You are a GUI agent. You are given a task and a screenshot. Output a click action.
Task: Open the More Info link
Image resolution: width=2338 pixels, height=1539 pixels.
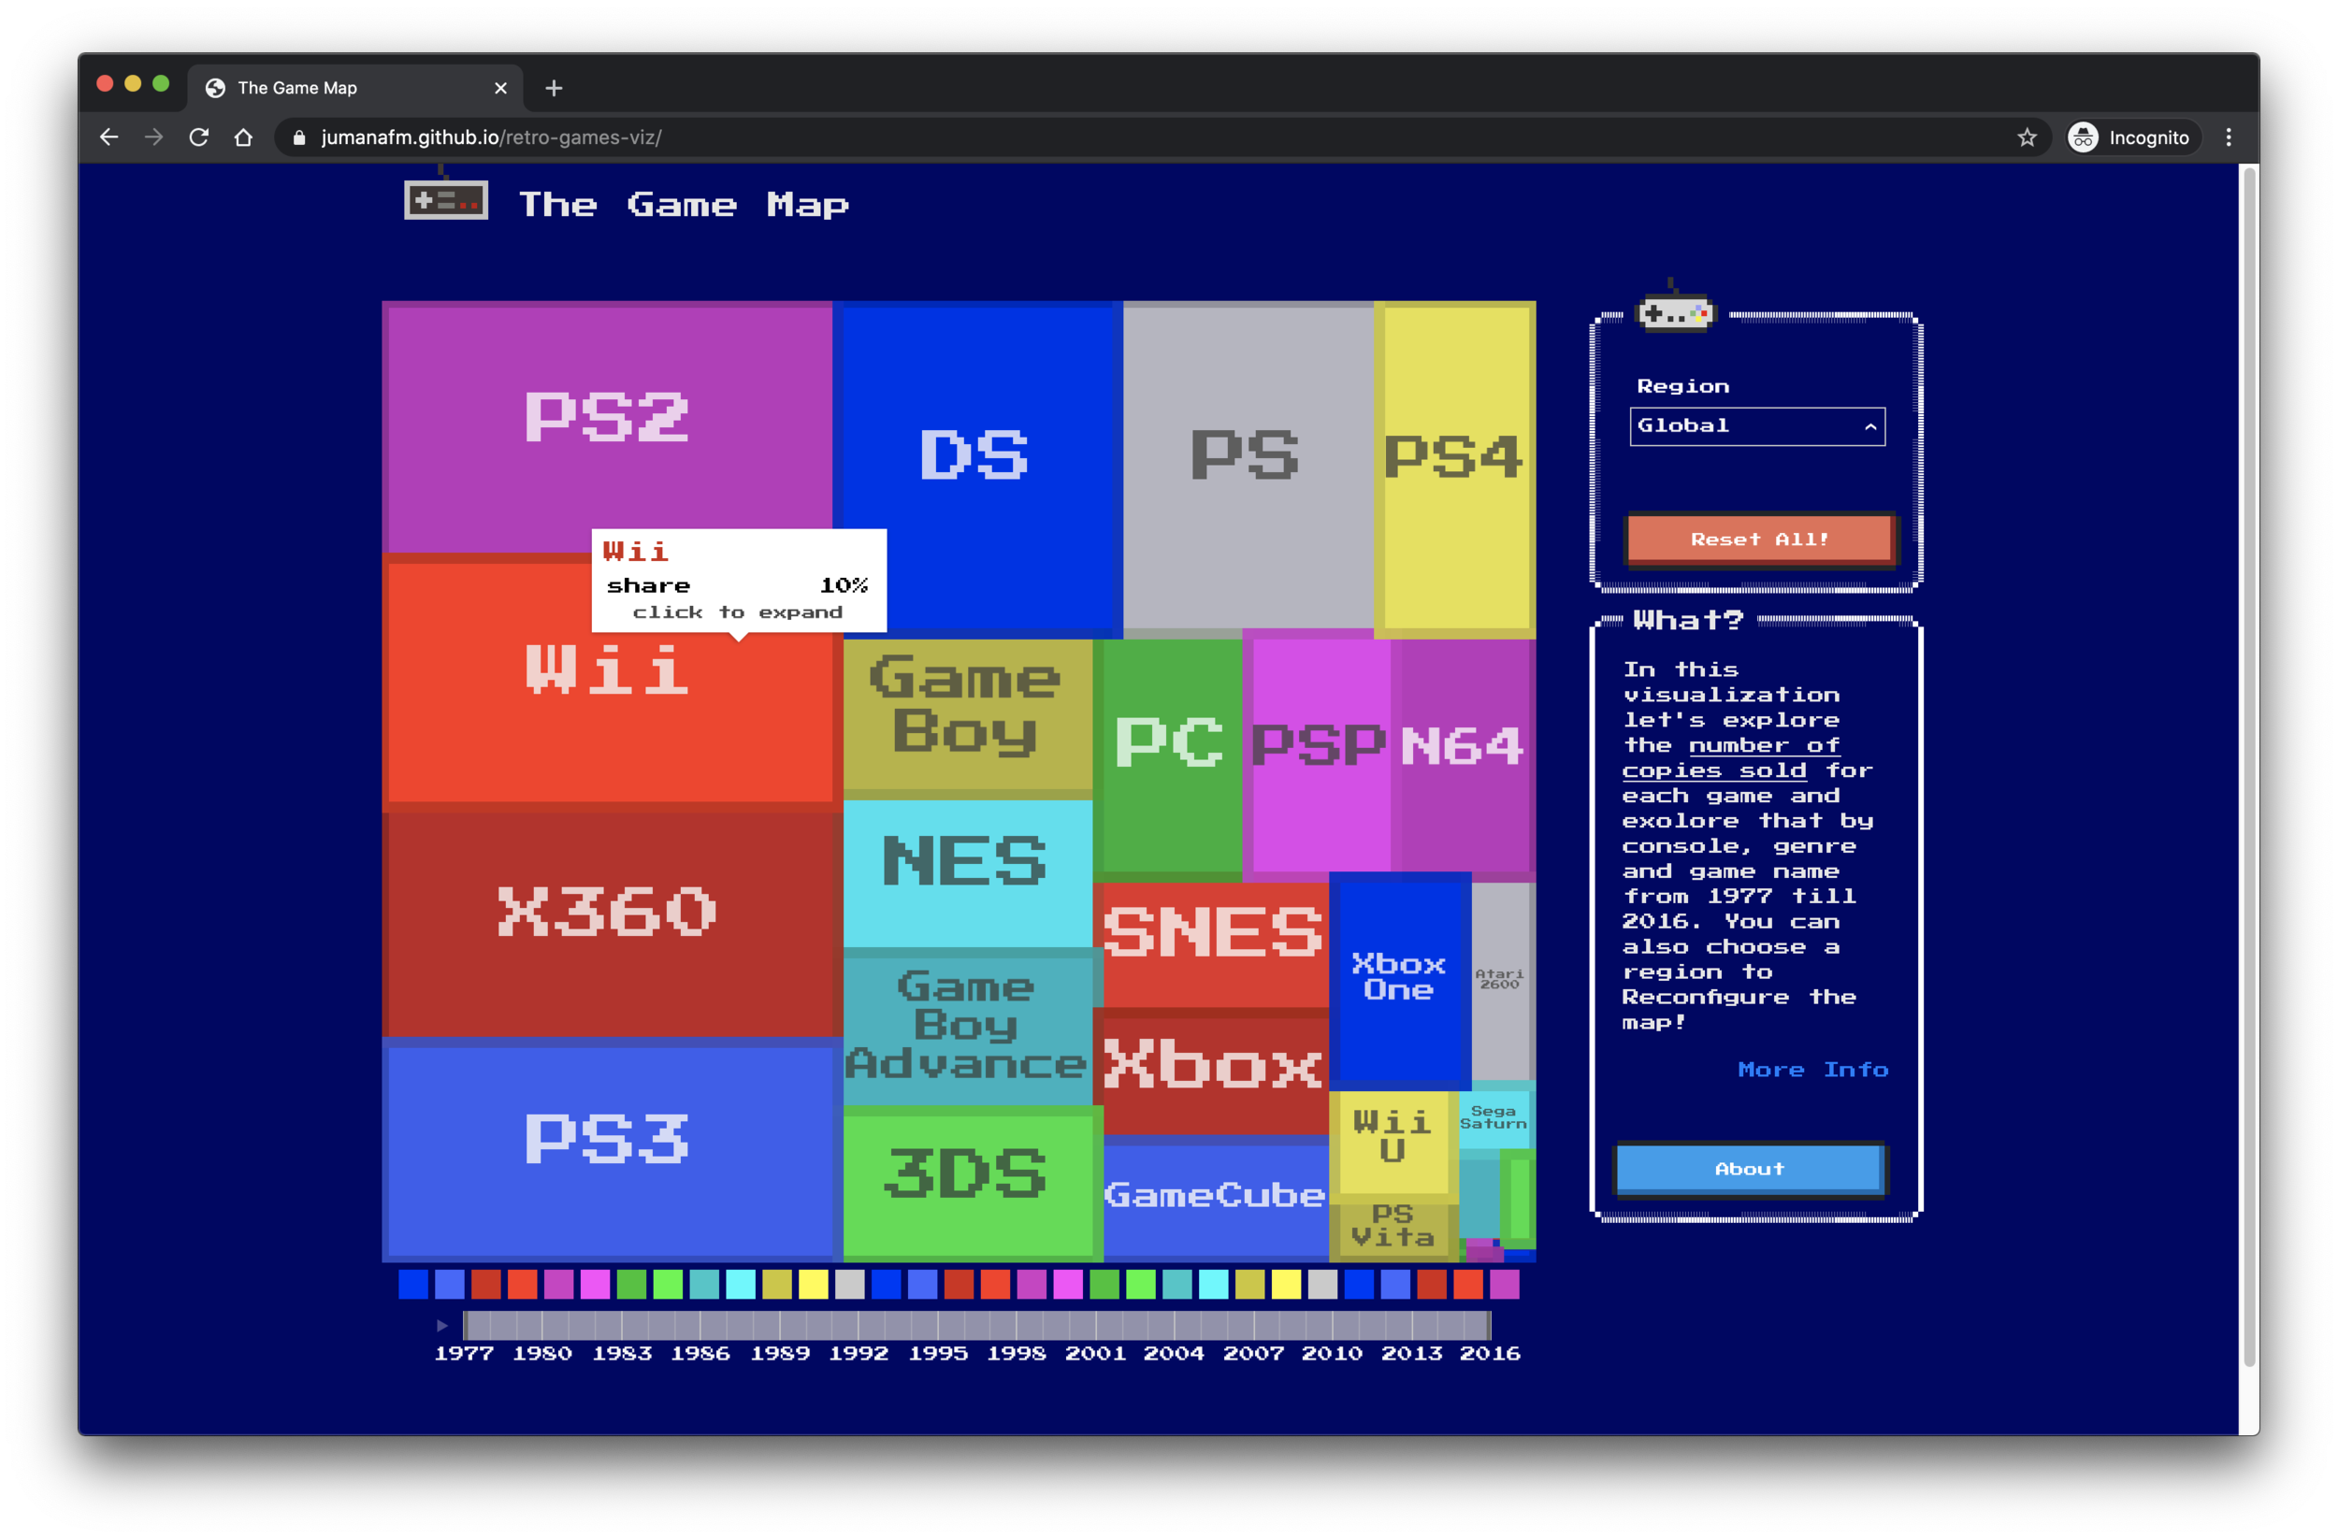[x=1812, y=1070]
